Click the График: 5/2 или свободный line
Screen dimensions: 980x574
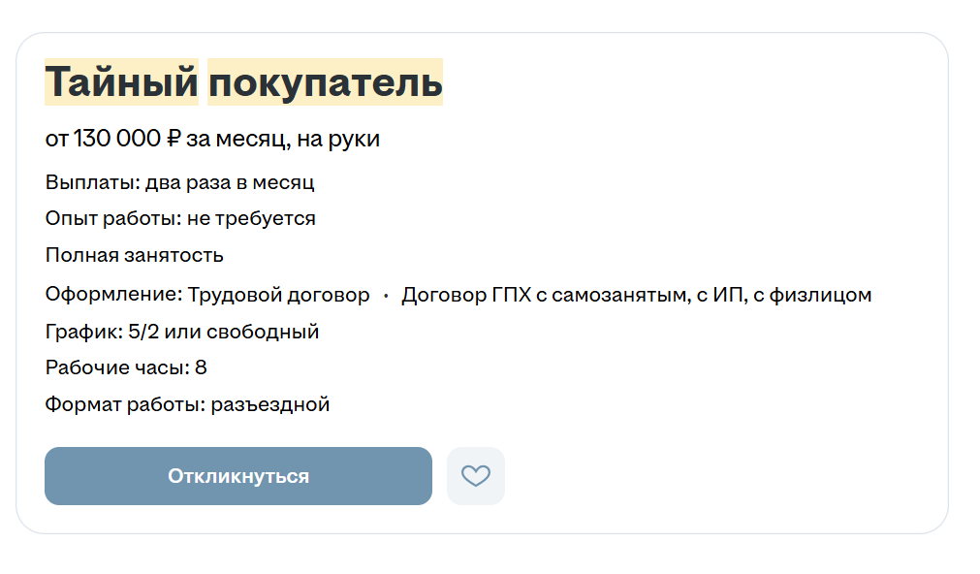pyautogui.click(x=182, y=332)
